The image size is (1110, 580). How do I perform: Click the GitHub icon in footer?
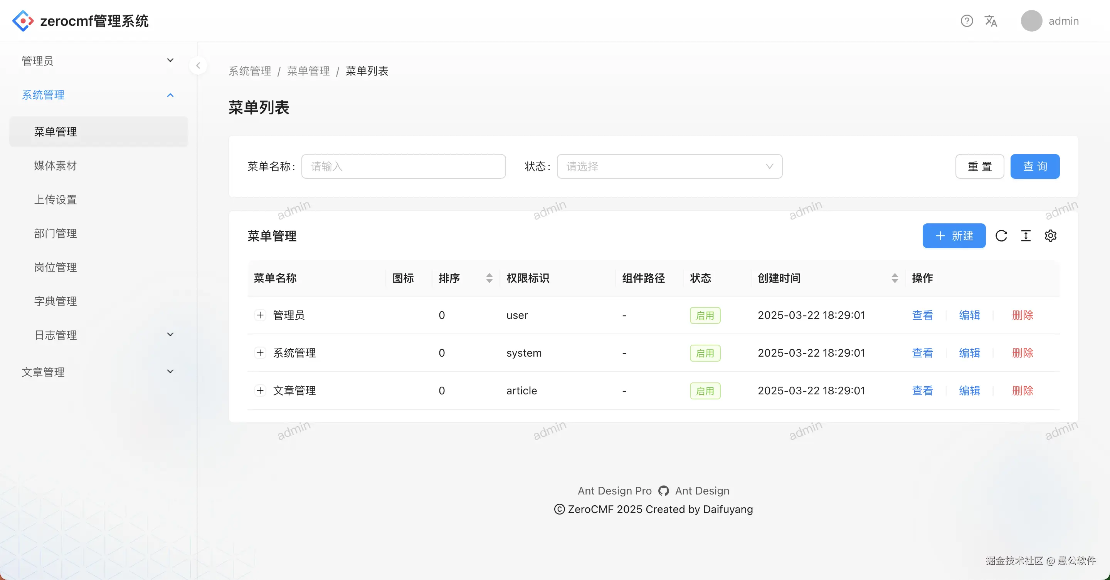(x=663, y=490)
